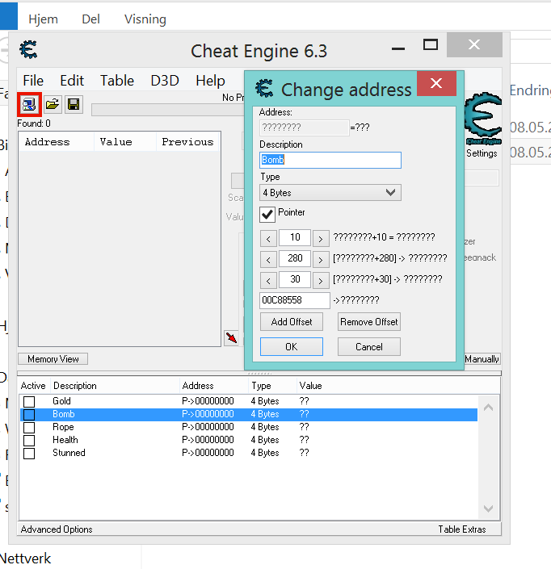The image size is (551, 569).
Task: Increase the 280 offset with right arrow
Action: tap(321, 259)
